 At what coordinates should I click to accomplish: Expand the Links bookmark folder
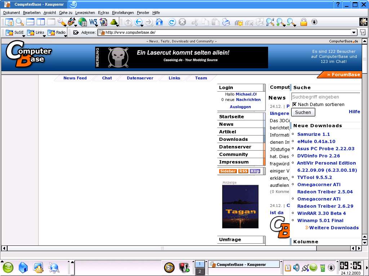(x=36, y=33)
